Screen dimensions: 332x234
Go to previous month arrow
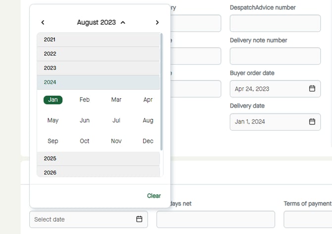point(43,22)
